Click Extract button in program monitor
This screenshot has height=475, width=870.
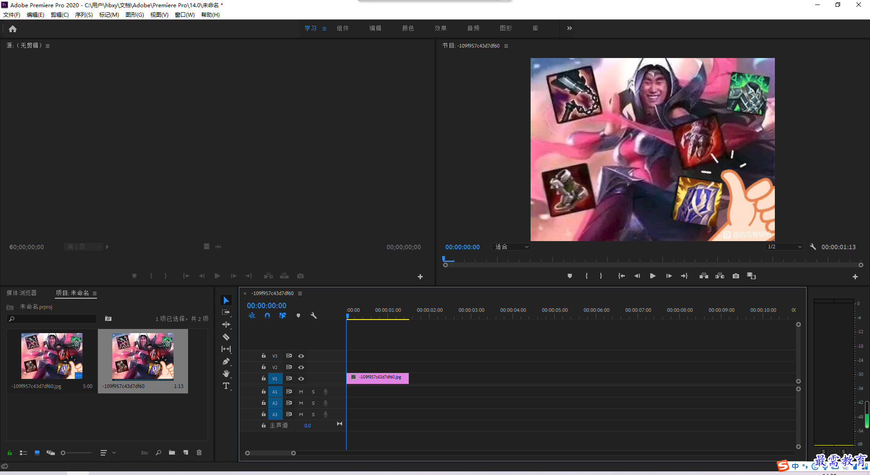click(x=720, y=276)
